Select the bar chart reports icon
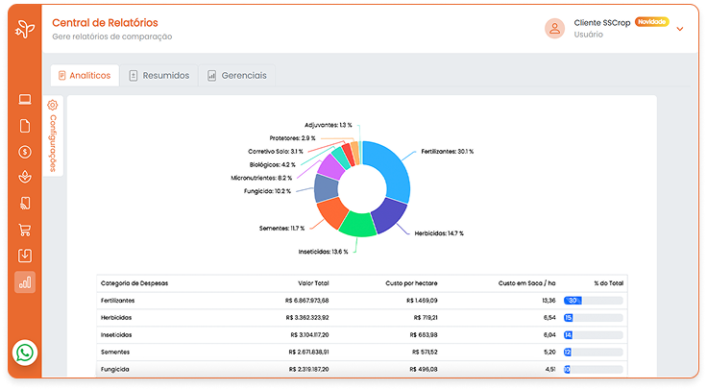This screenshot has width=707, height=390. click(x=25, y=282)
